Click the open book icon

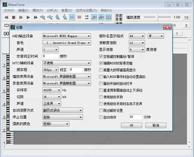coord(109,17)
